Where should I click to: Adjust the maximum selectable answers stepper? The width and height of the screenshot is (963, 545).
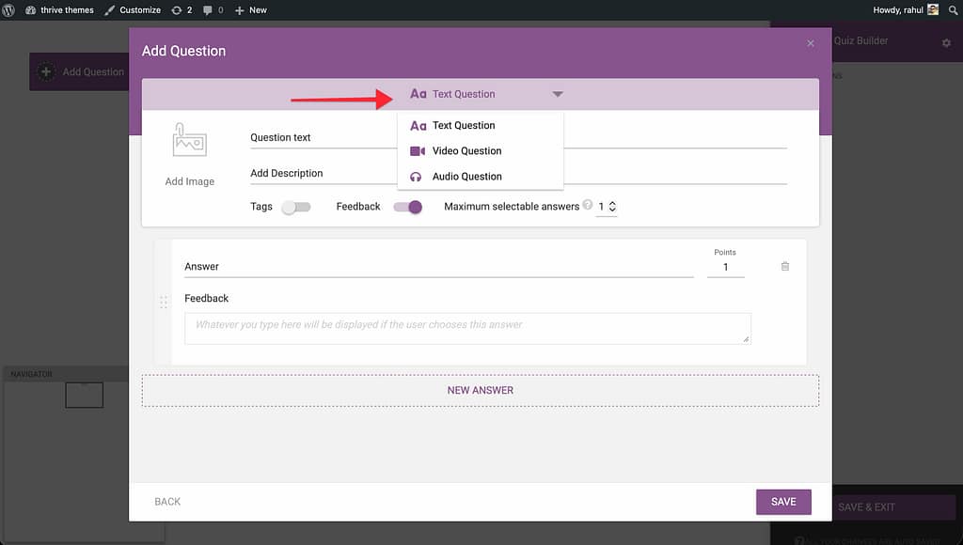[x=612, y=207]
